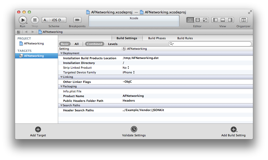Click the Add Target plus icon
The height and width of the screenshot is (160, 268).
tap(38, 129)
